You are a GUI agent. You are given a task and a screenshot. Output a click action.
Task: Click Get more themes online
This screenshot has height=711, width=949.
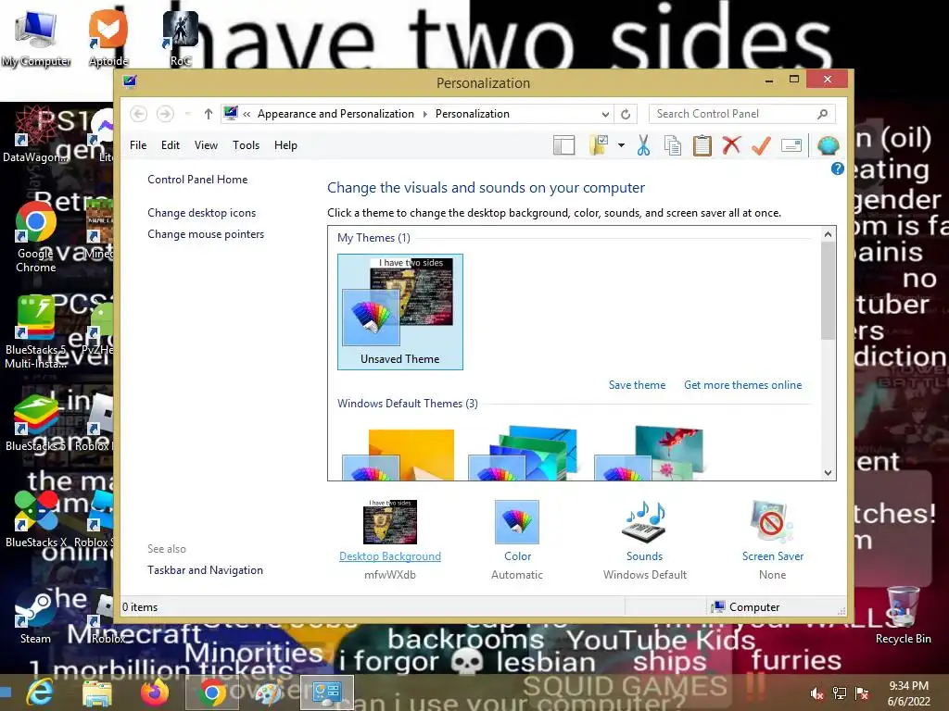(742, 385)
